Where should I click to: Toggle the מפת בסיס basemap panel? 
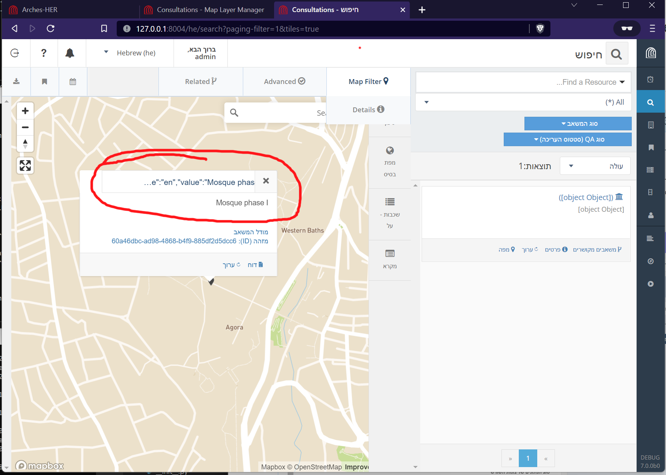pyautogui.click(x=390, y=162)
